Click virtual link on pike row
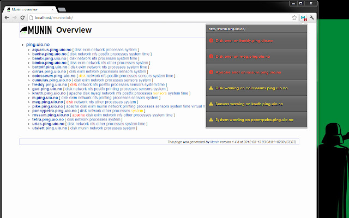The height and width of the screenshot is (218, 349). tap(196, 106)
